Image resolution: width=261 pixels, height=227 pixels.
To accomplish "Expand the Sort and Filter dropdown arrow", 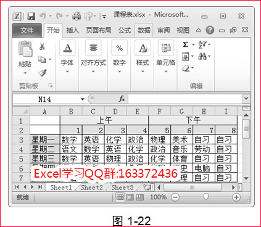I will coord(209,44).
